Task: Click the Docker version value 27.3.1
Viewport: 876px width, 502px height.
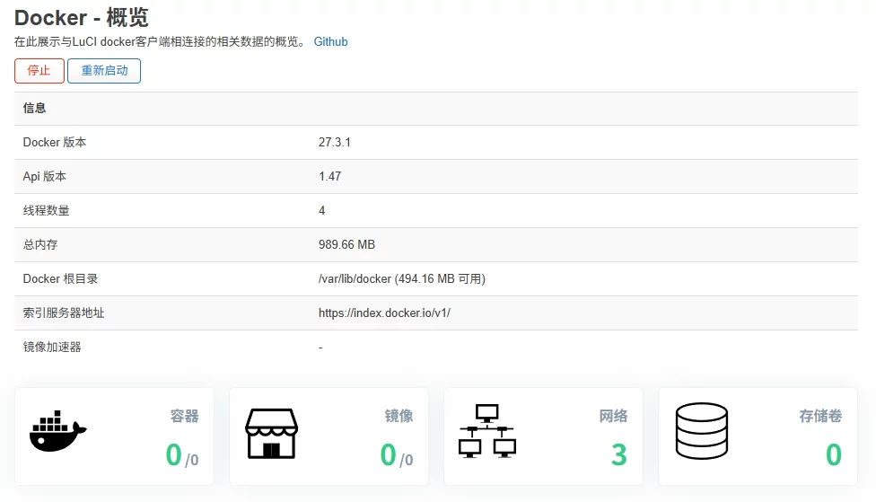Action: (x=334, y=143)
